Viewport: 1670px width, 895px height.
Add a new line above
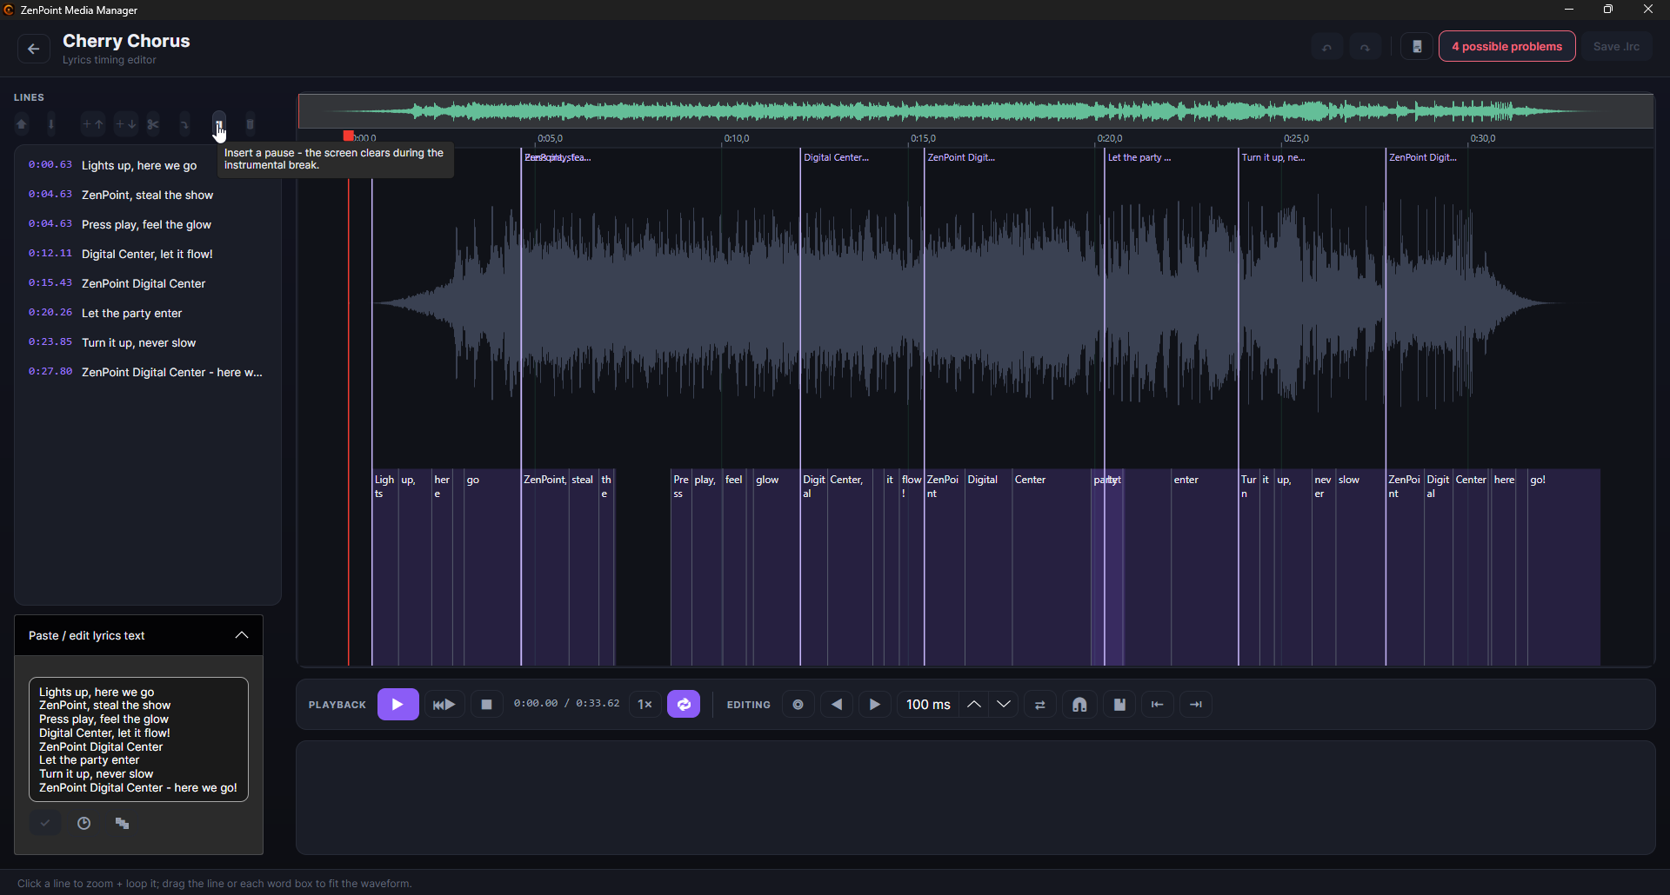point(92,124)
